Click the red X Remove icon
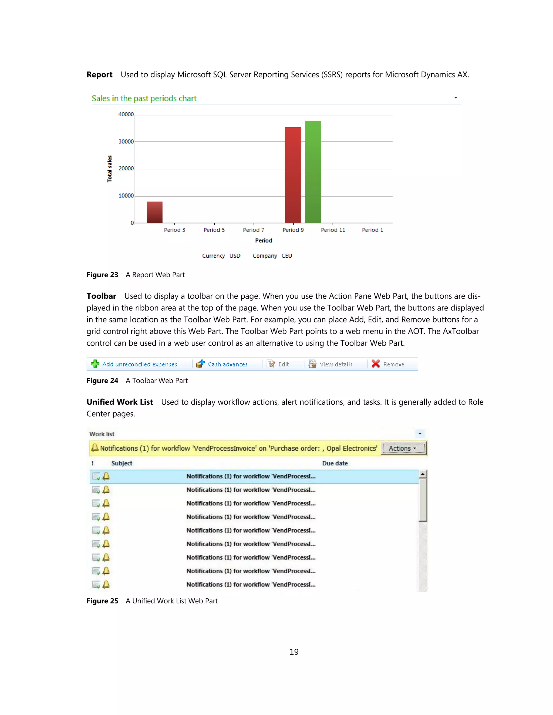This screenshot has width=553, height=715. 376,364
